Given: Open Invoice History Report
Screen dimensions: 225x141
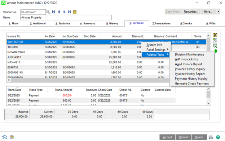Looking at the screenshot, I should pyautogui.click(x=190, y=74).
